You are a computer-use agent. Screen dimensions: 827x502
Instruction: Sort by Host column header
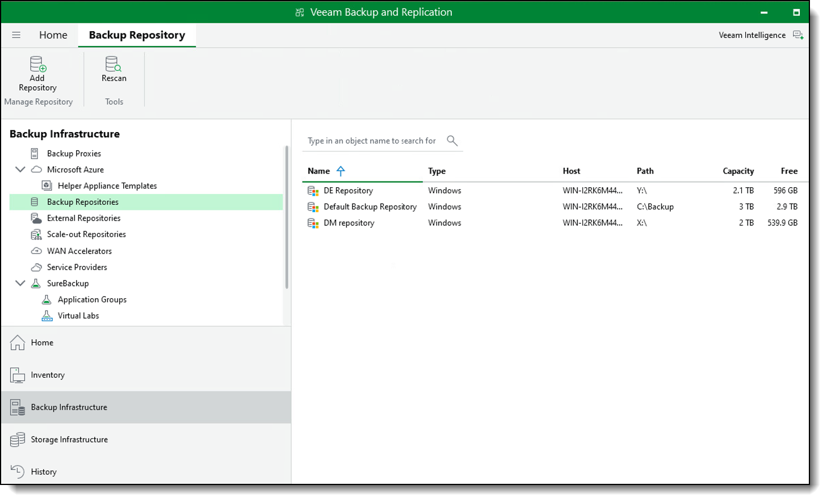[x=572, y=171]
